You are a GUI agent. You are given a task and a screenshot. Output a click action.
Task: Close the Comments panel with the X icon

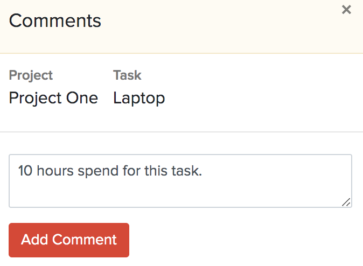click(346, 10)
